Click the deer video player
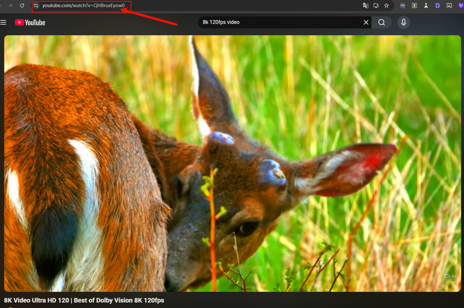The height and width of the screenshot is (308, 464). point(233,164)
